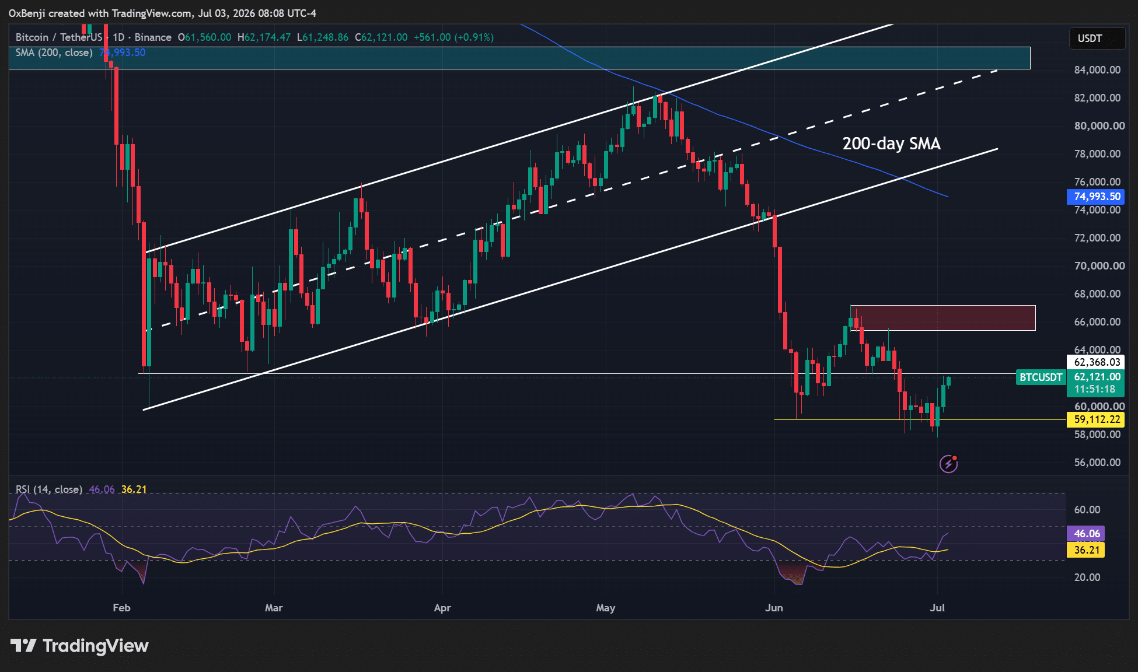Click the 70,000.00 price axis label

click(x=1099, y=266)
